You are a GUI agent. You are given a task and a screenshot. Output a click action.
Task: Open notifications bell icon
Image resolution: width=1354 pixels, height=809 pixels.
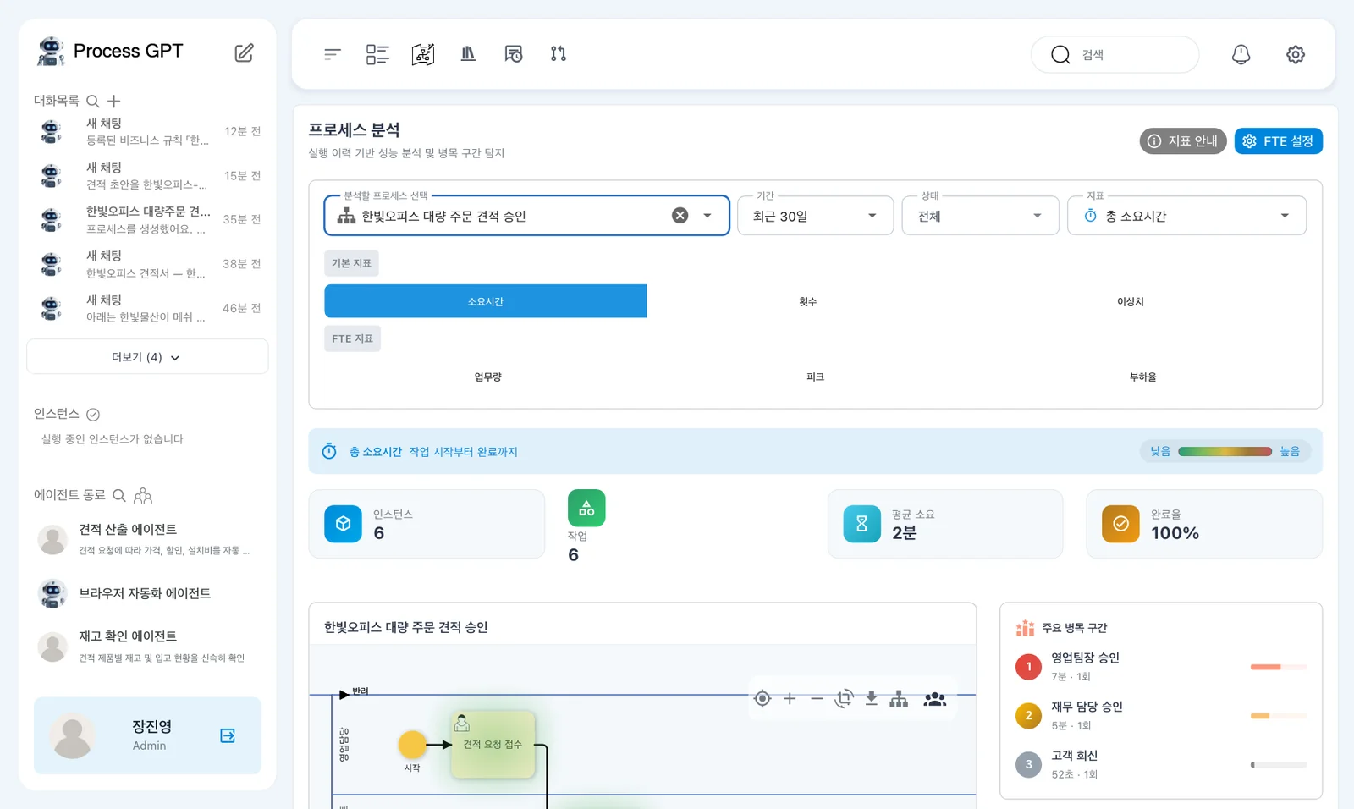point(1241,54)
